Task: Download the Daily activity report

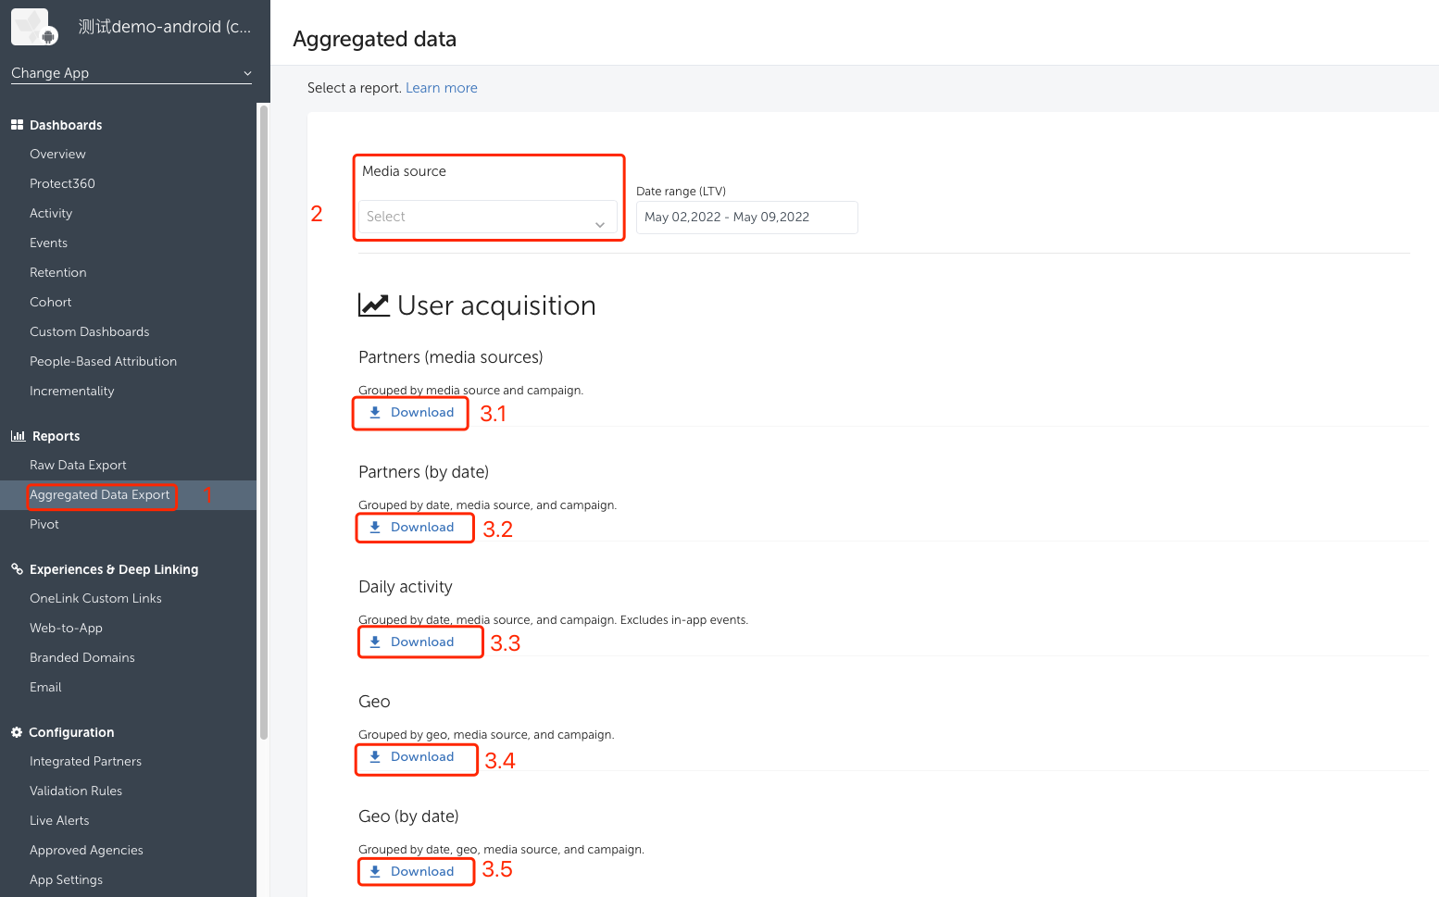Action: click(x=414, y=642)
